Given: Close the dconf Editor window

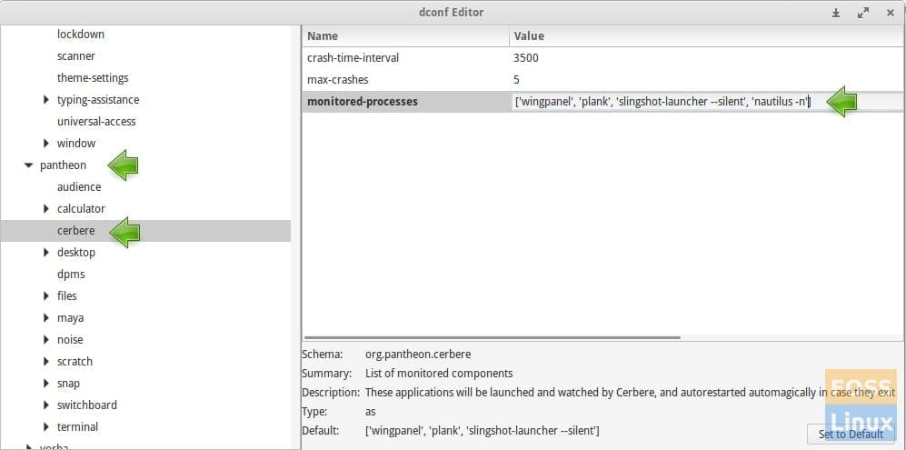Looking at the screenshot, I should click(x=890, y=13).
